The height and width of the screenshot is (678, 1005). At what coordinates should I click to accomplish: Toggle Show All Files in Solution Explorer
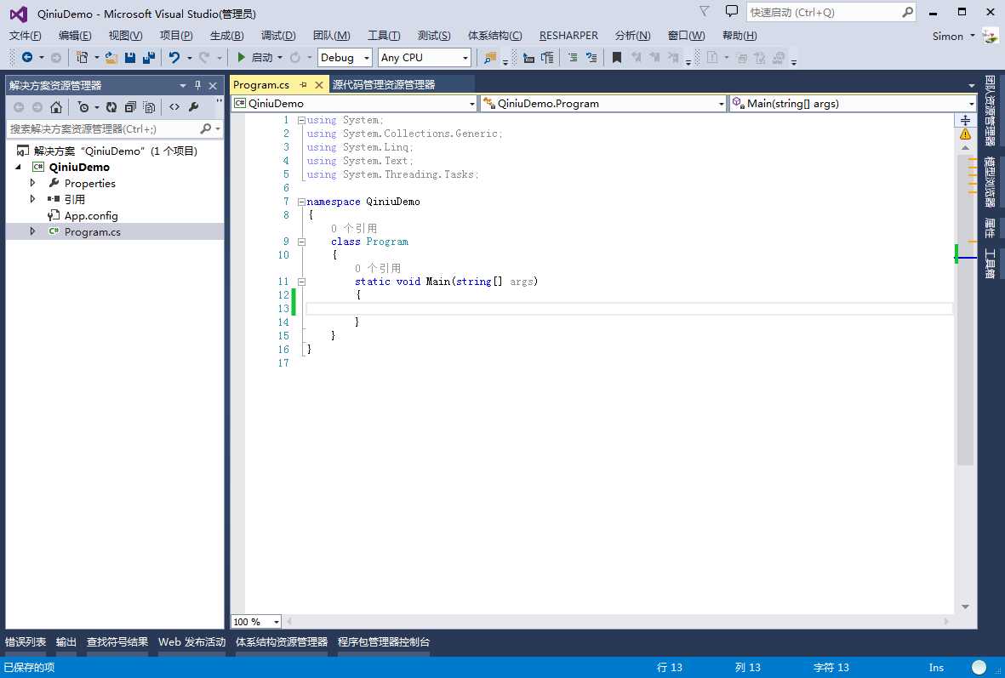coord(149,107)
